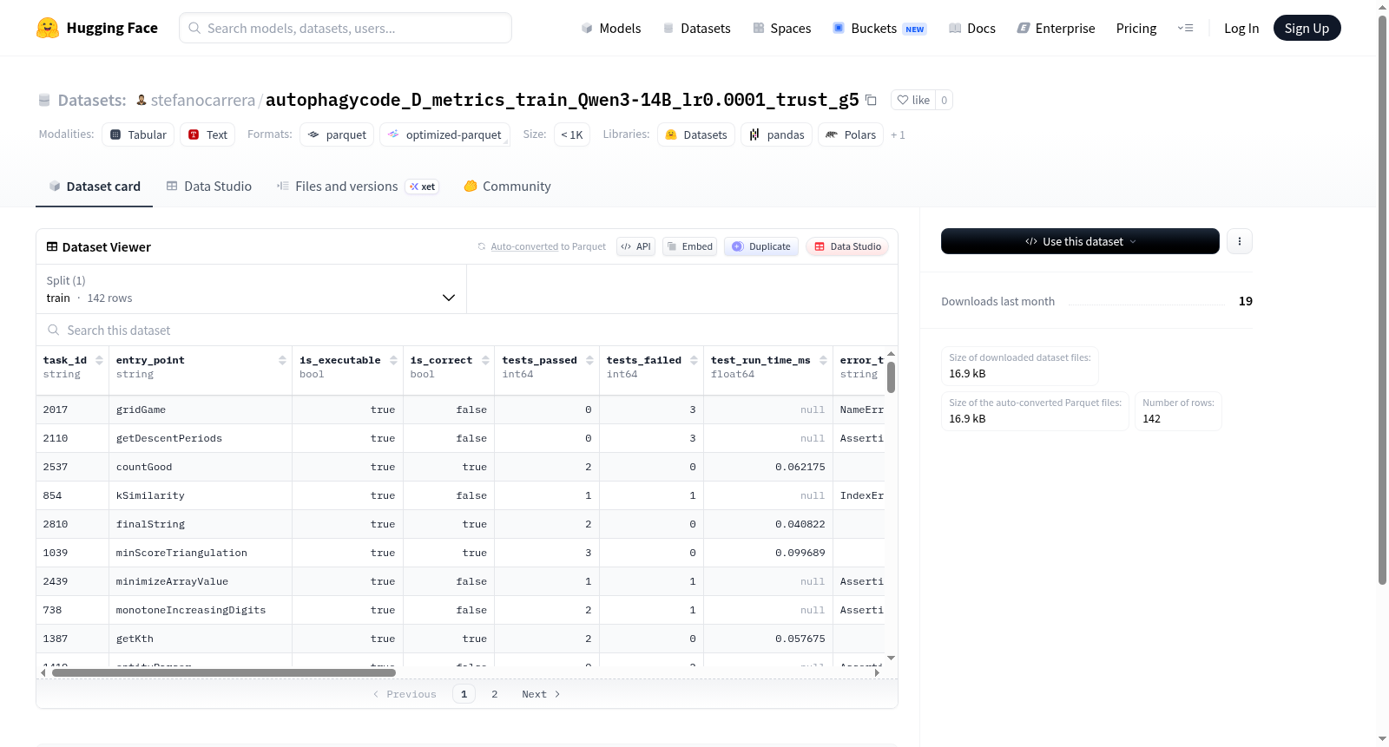This screenshot has width=1389, height=747.
Task: Click the Datasets library tag
Action: pyautogui.click(x=696, y=134)
